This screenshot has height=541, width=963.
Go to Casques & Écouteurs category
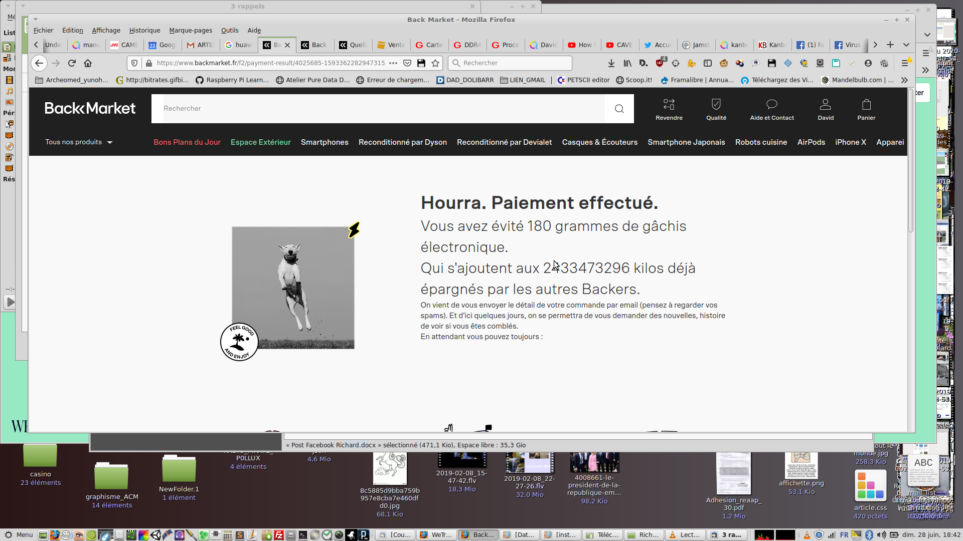599,142
